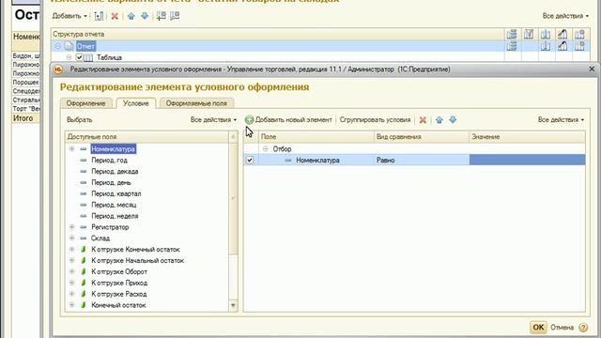Delete condition with red X in dialog toolbar

[x=423, y=120]
